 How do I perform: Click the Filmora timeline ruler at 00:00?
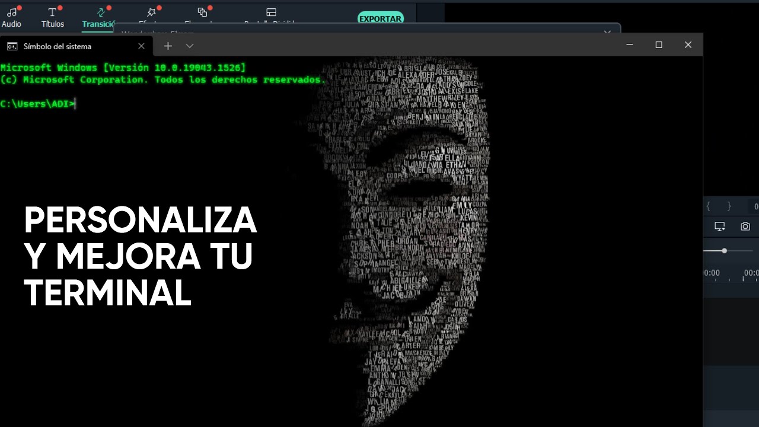[712, 273]
